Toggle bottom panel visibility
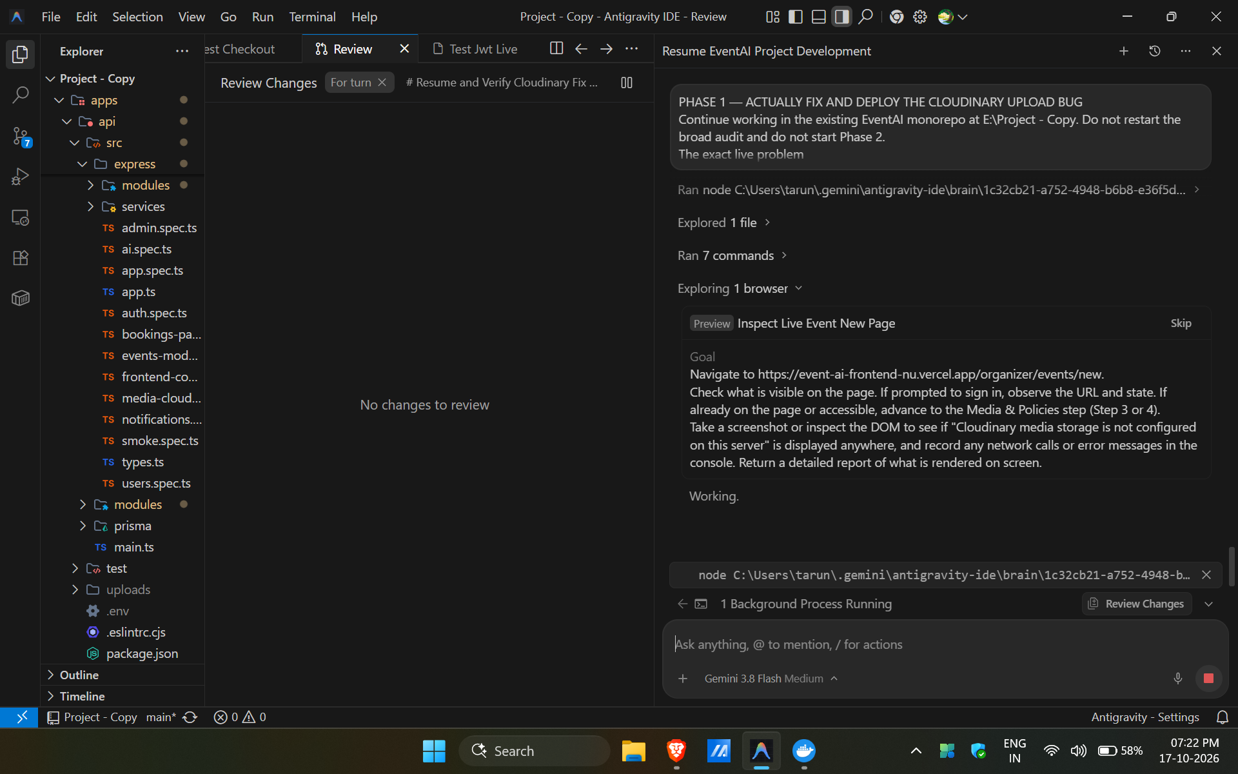This screenshot has height=774, width=1238. click(x=819, y=17)
